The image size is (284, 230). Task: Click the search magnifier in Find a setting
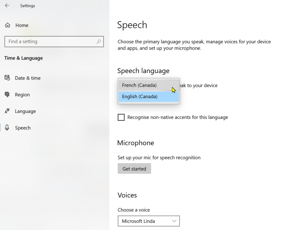coord(99,41)
